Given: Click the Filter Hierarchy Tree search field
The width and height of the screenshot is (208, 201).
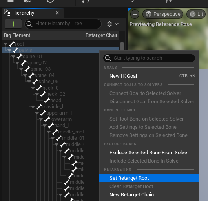Looking at the screenshot, I should click(63, 24).
